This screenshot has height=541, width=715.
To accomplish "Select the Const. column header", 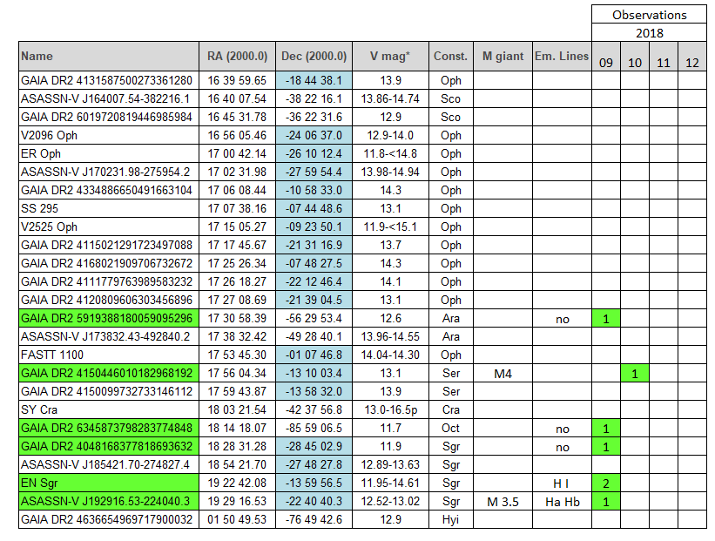I will (451, 57).
